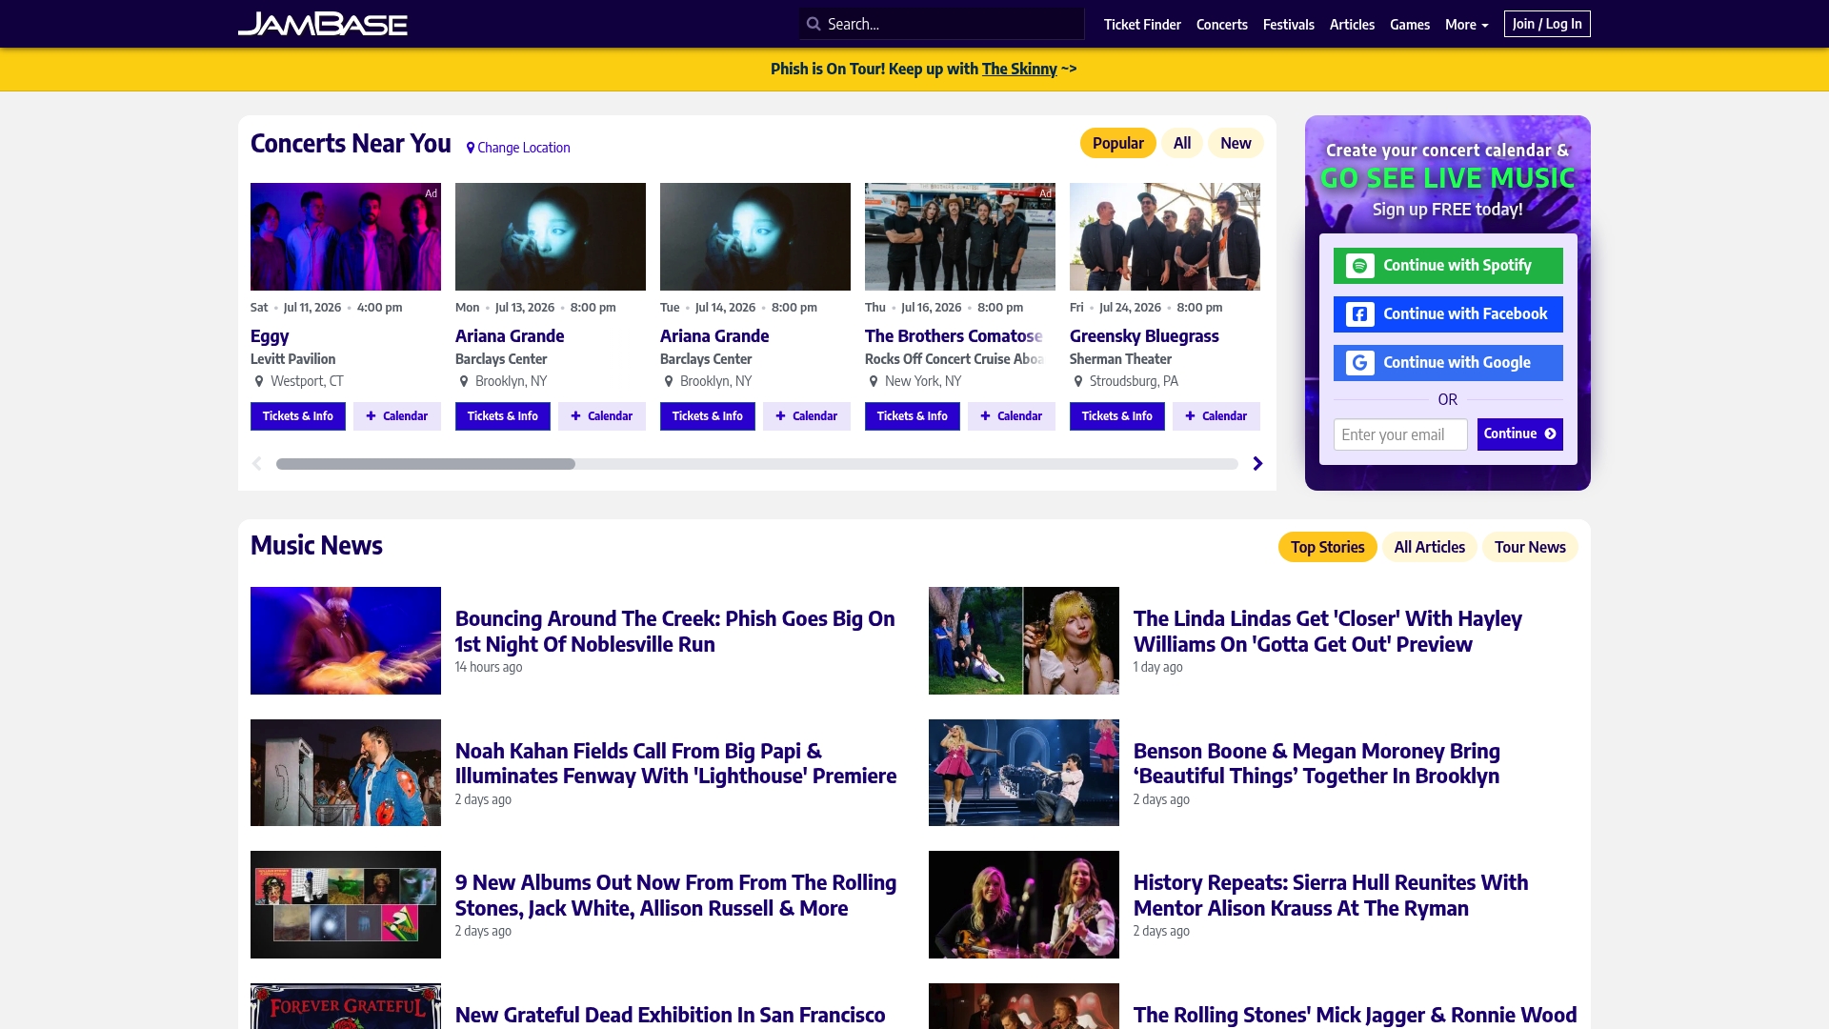Click the Join / Log In button

coord(1547,24)
